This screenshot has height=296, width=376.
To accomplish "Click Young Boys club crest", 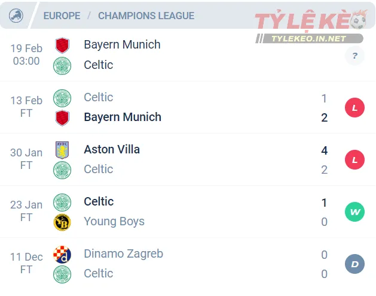I will click(62, 222).
